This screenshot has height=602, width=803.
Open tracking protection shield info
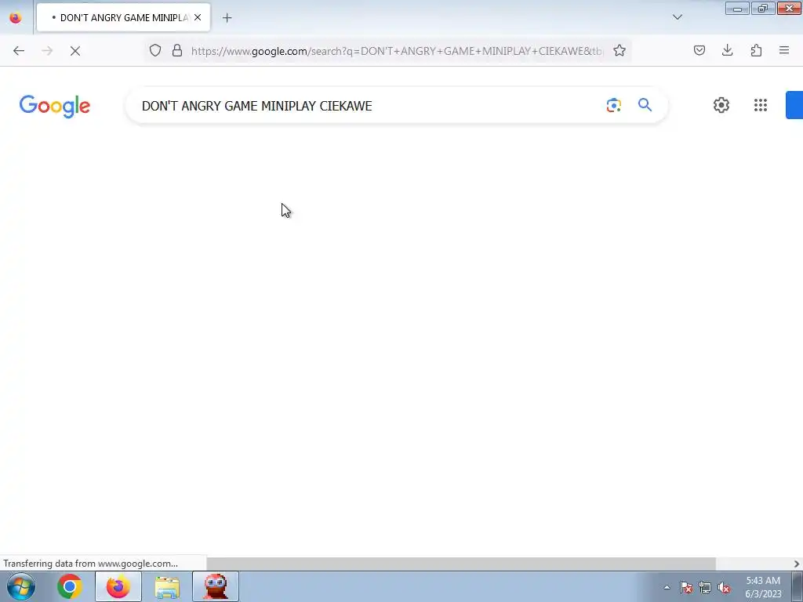pyautogui.click(x=155, y=50)
